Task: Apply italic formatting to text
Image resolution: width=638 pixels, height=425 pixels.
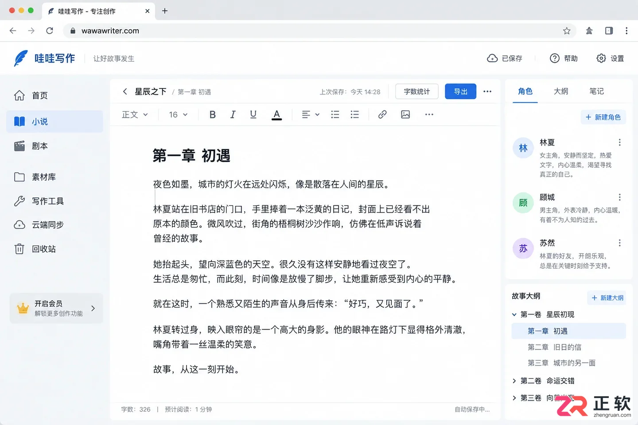Action: tap(233, 115)
